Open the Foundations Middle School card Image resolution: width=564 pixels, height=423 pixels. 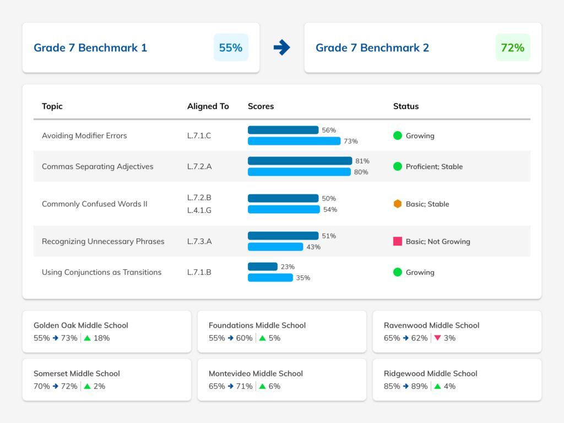[282, 332]
